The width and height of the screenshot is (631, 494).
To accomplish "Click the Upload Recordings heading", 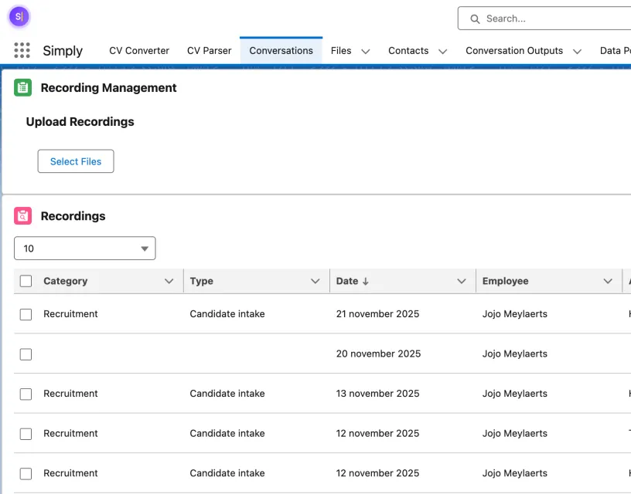I will pos(80,122).
